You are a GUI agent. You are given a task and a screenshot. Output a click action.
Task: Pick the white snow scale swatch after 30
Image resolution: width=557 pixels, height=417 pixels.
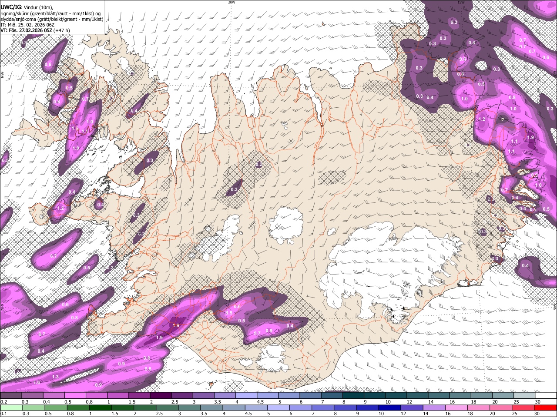point(546,396)
